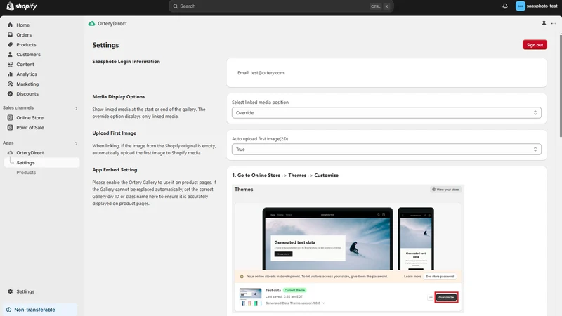Image resolution: width=562 pixels, height=316 pixels.
Task: Click the Non-transferable info icon
Action: tap(8, 310)
